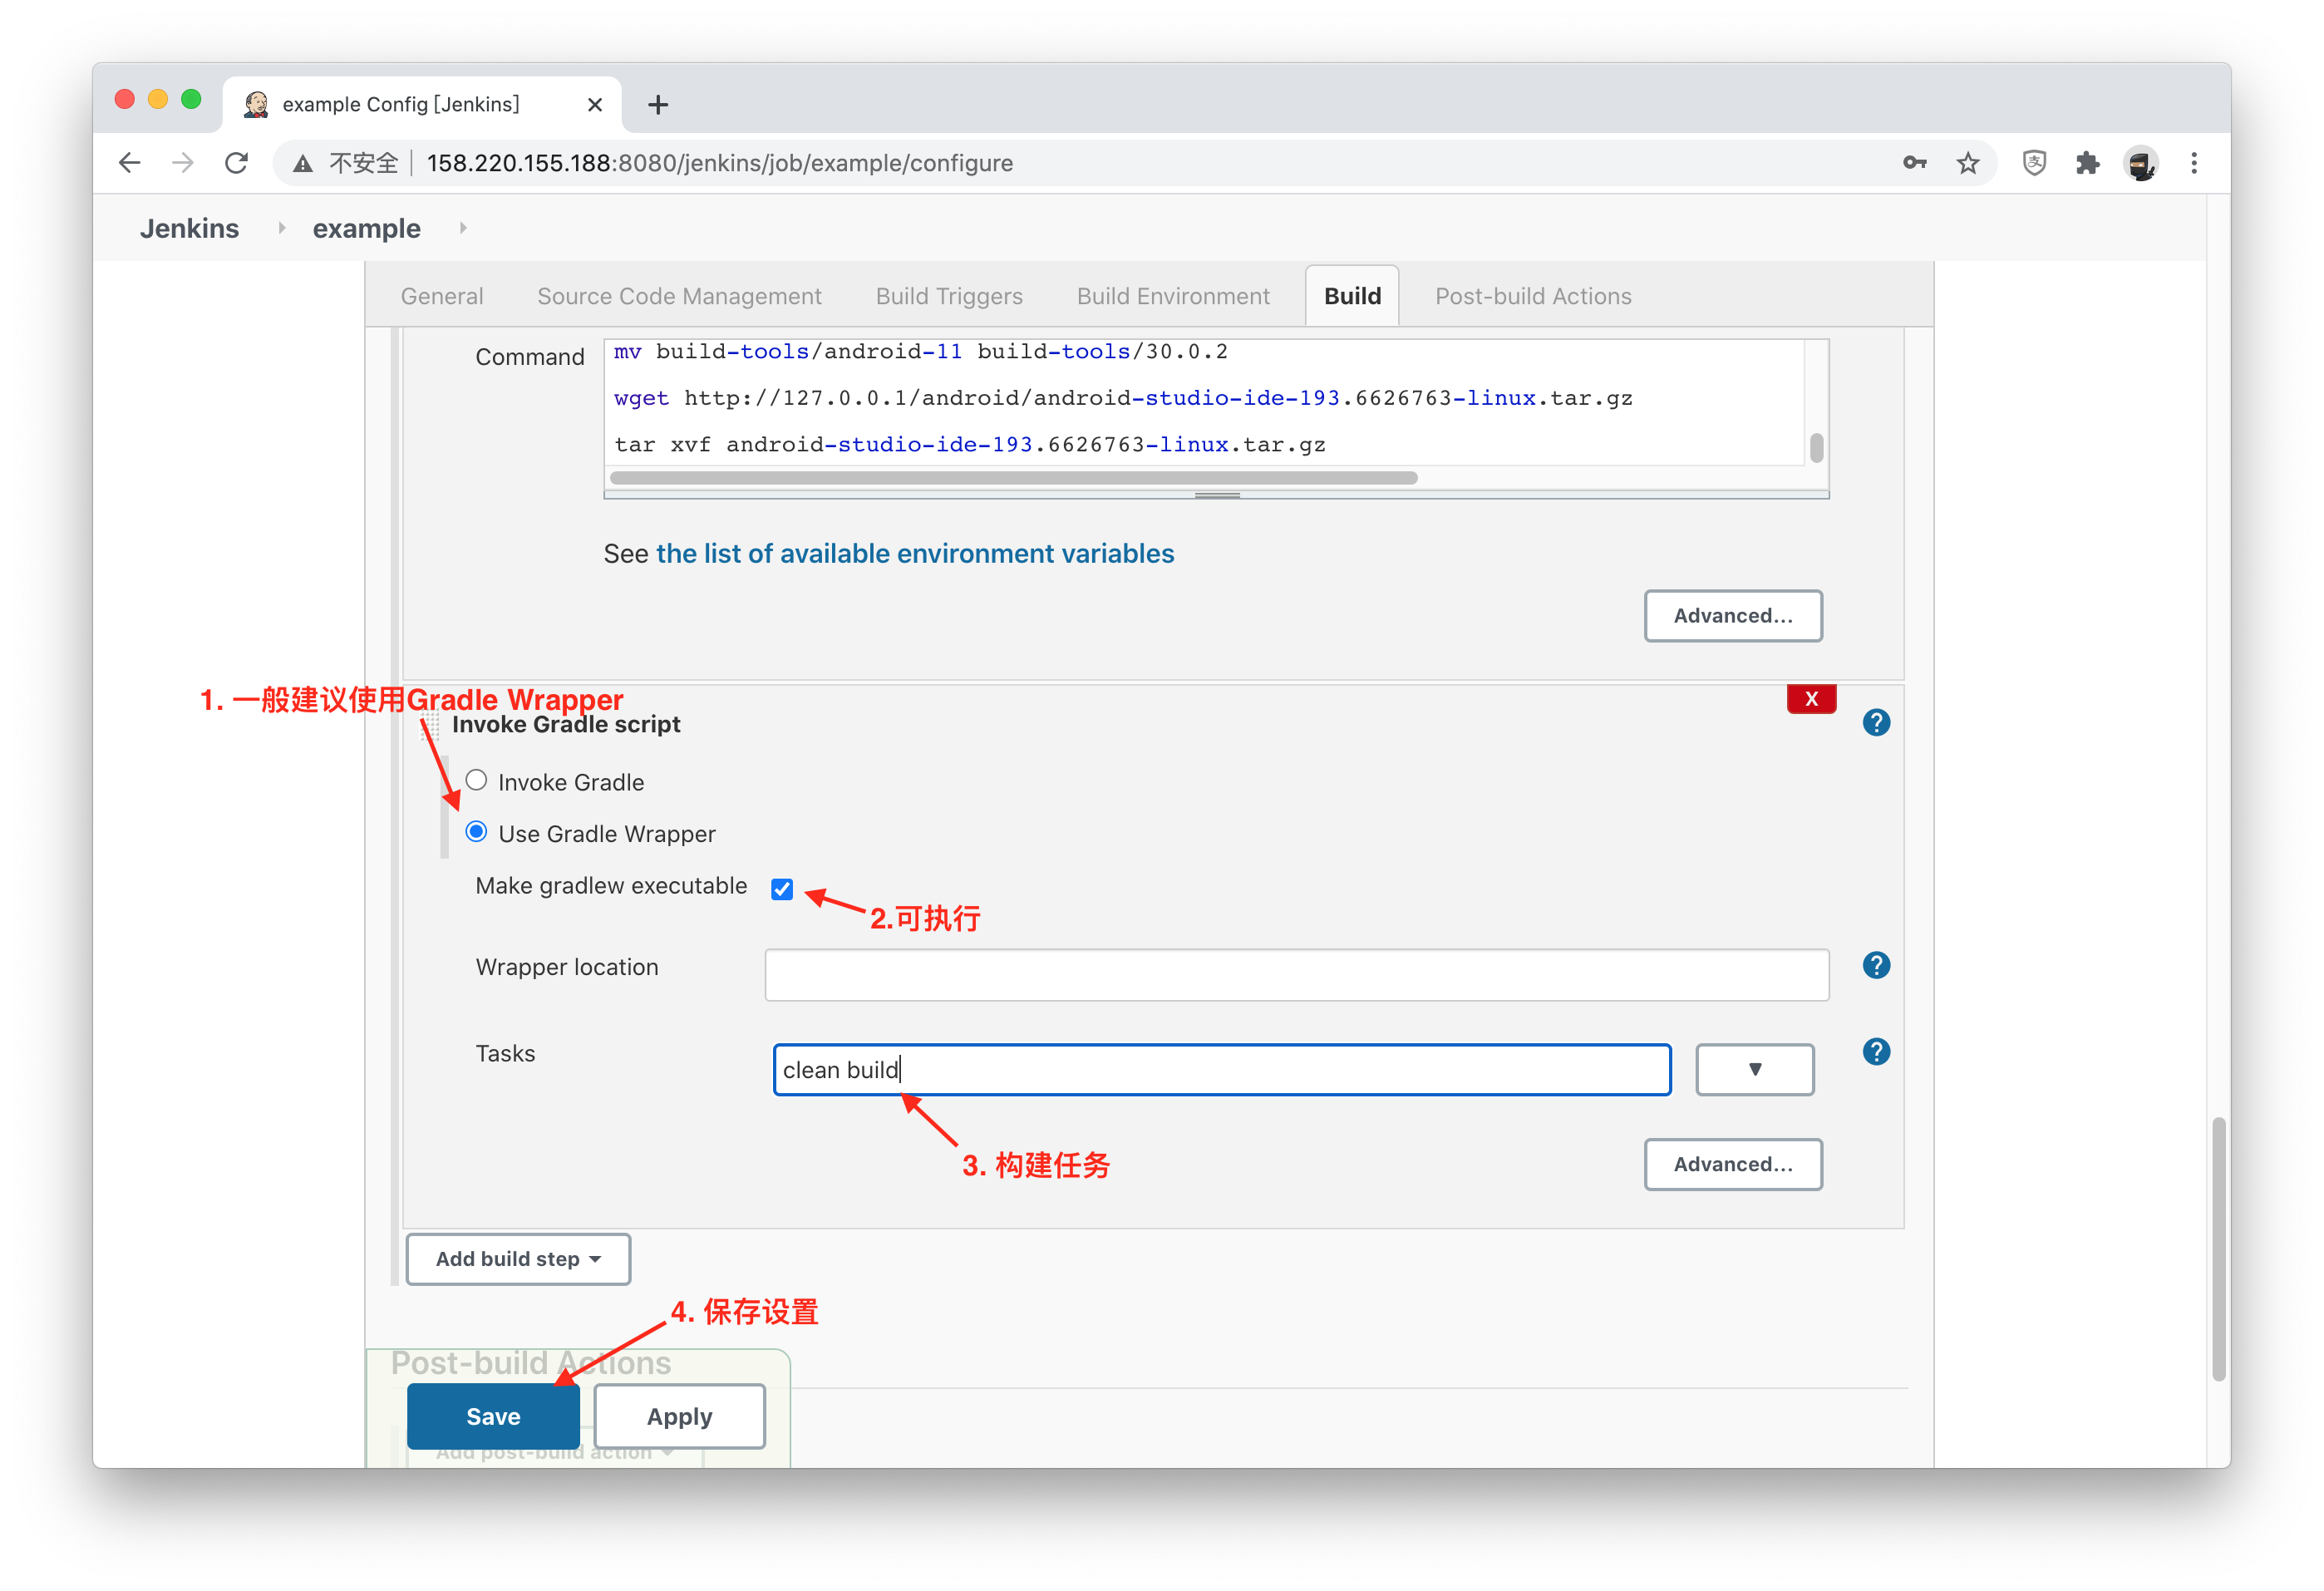The height and width of the screenshot is (1591, 2324).
Task: Click the Jenkins favicon on the tab
Action: (x=256, y=104)
